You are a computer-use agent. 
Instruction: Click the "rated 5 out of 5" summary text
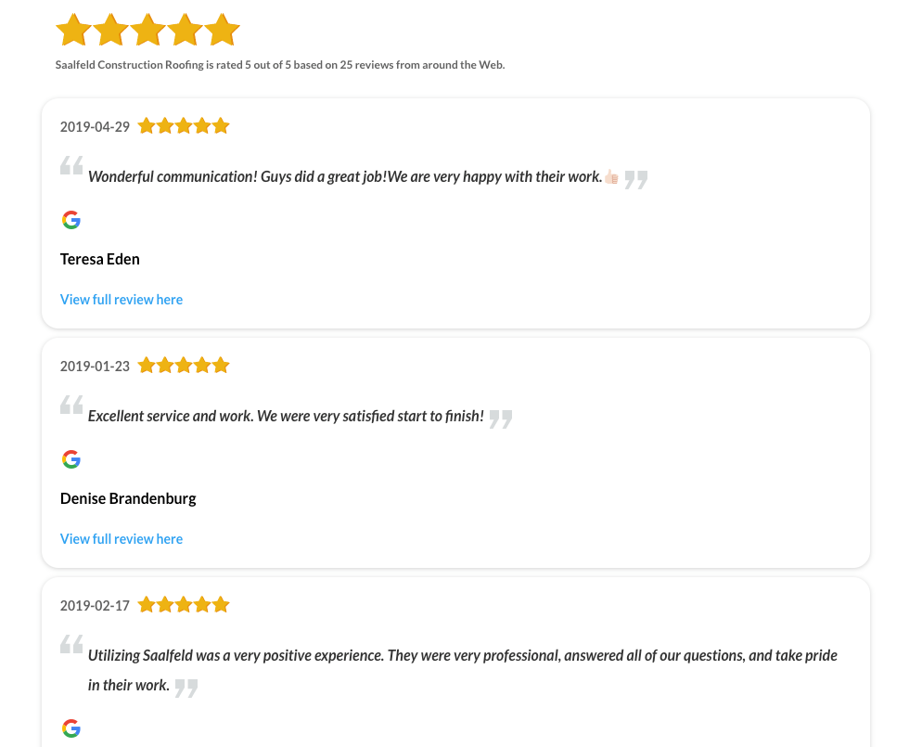click(x=280, y=65)
